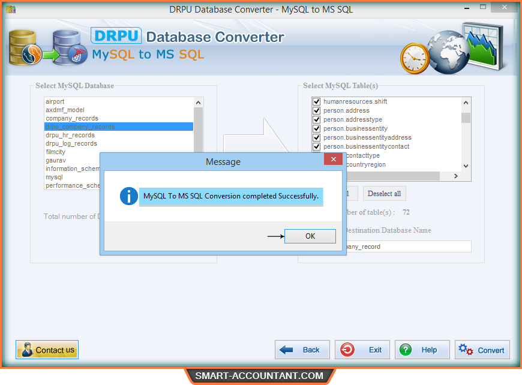
Task: Click the clock icon in the banner
Action: click(x=415, y=59)
